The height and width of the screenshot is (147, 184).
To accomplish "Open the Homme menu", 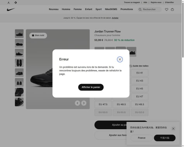I will tap(66, 9).
